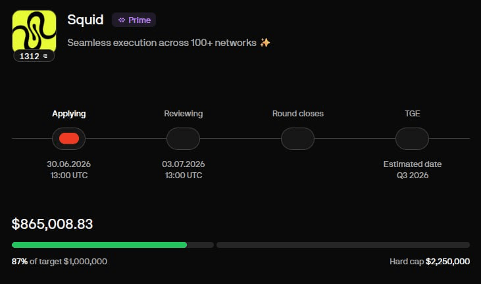
Task: Select the Reviewing stage marker
Action: coord(183,139)
